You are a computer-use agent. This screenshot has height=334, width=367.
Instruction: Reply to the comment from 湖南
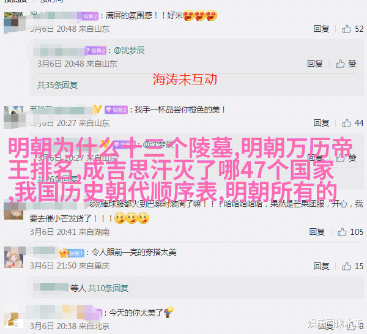[317, 232]
